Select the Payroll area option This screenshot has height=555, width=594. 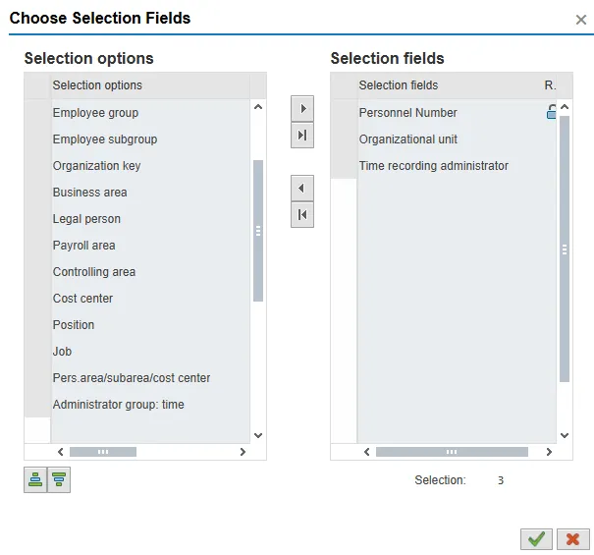(x=83, y=246)
